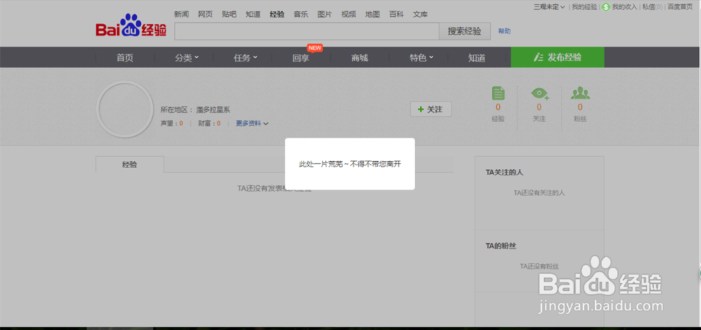Click 发布经验 publish button
Screen dimensions: 701x330
[557, 57]
